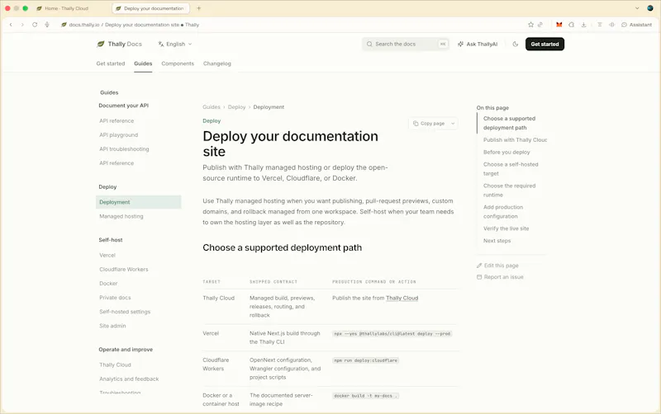
Task: Open Analytics and feedback in the sidebar
Action: [x=129, y=379]
